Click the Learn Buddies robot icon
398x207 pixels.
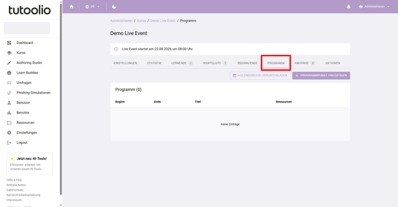point(9,73)
